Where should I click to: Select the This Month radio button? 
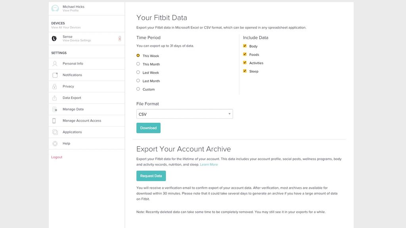click(138, 64)
